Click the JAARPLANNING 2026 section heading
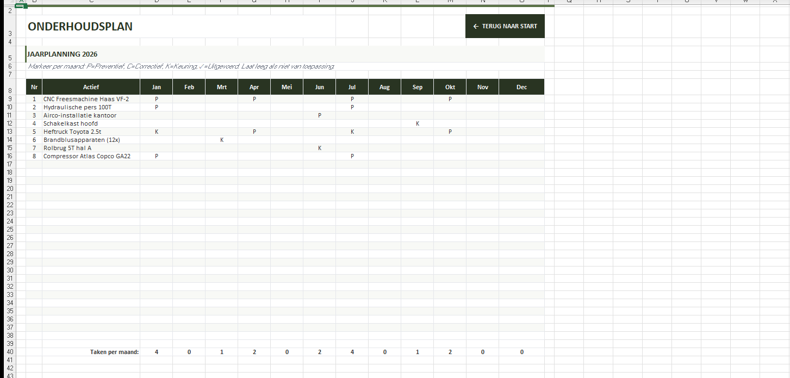Screen dimensions: 790x378 pos(63,54)
